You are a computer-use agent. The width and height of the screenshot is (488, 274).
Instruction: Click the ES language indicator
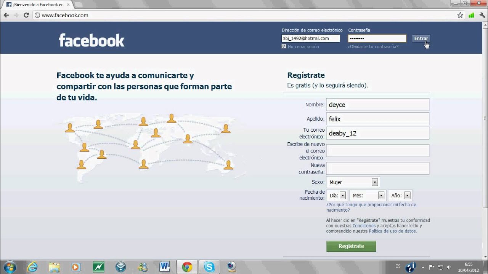tap(398, 266)
